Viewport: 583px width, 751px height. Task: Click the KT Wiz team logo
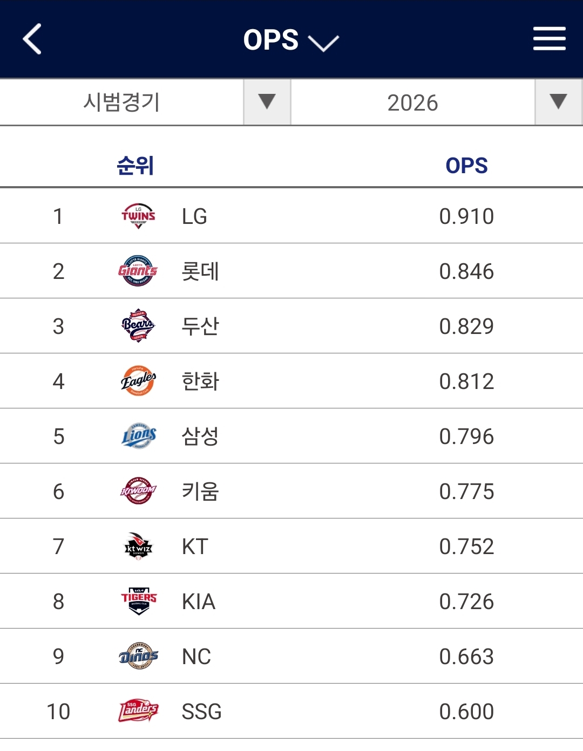click(x=138, y=546)
